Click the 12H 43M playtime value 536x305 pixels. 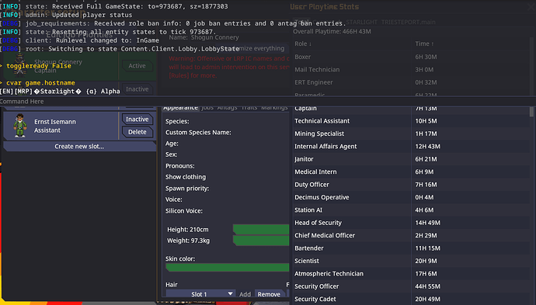428,146
